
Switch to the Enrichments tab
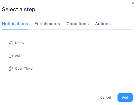coord(47,24)
